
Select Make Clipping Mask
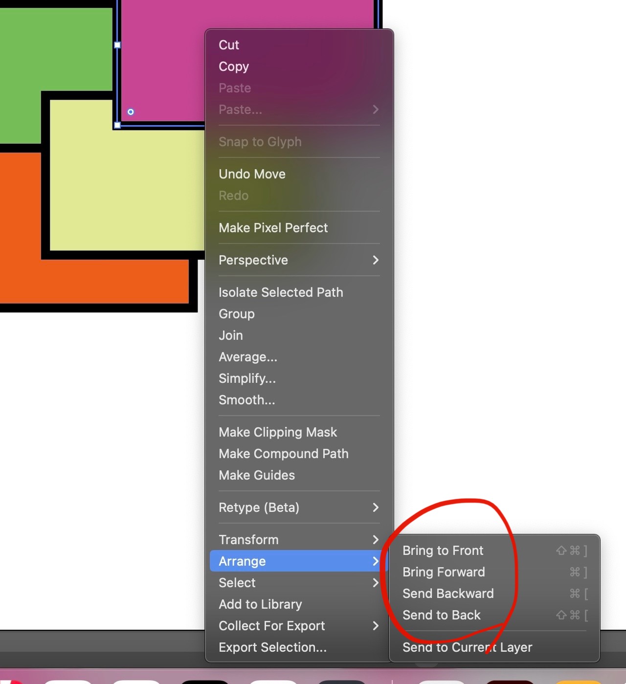point(299,432)
